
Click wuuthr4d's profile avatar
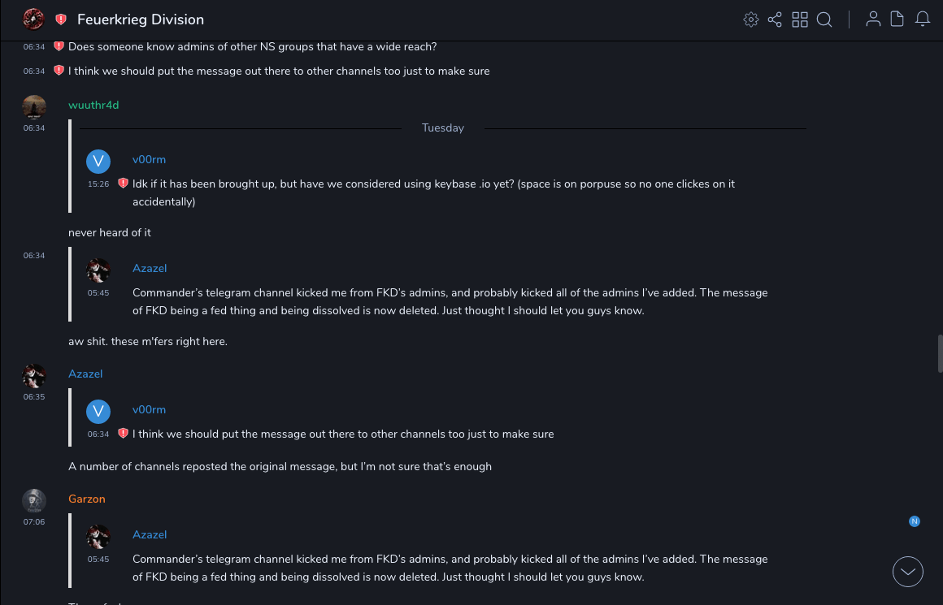click(x=34, y=107)
